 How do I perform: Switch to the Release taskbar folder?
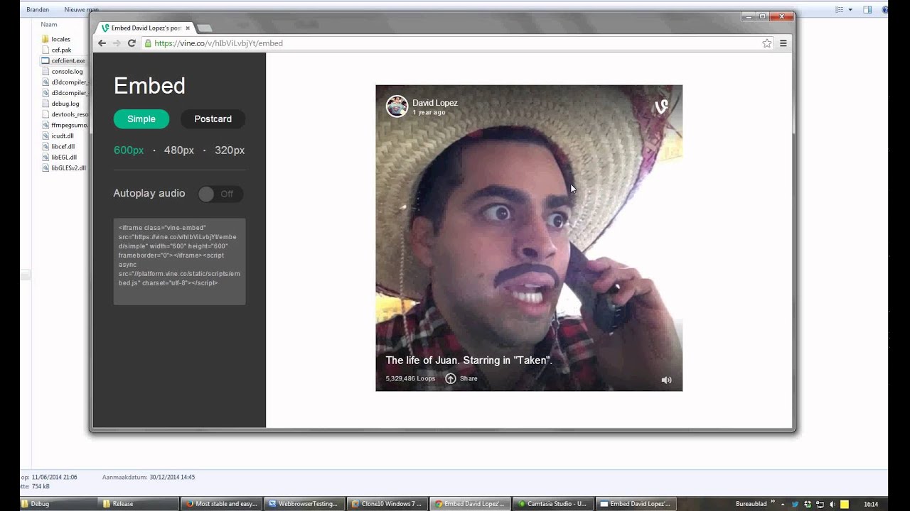(x=139, y=504)
